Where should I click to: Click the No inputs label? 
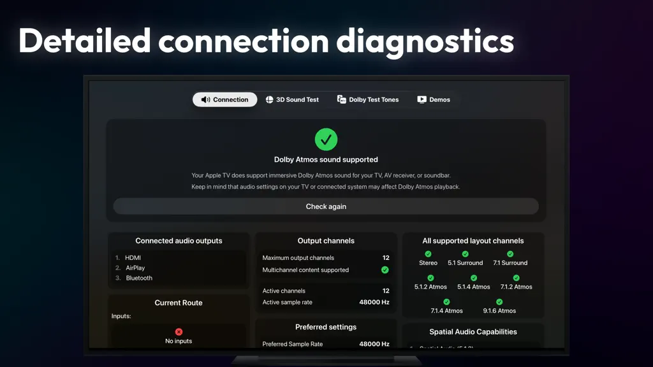tap(179, 341)
